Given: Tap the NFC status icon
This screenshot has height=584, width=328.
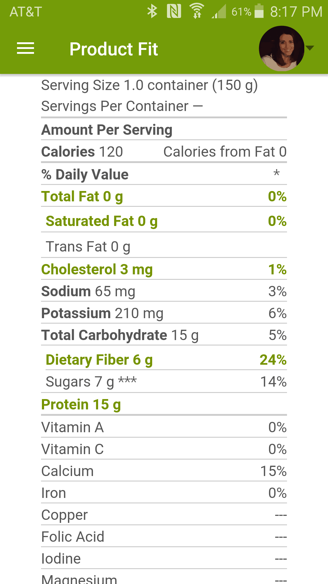Looking at the screenshot, I should click(174, 12).
